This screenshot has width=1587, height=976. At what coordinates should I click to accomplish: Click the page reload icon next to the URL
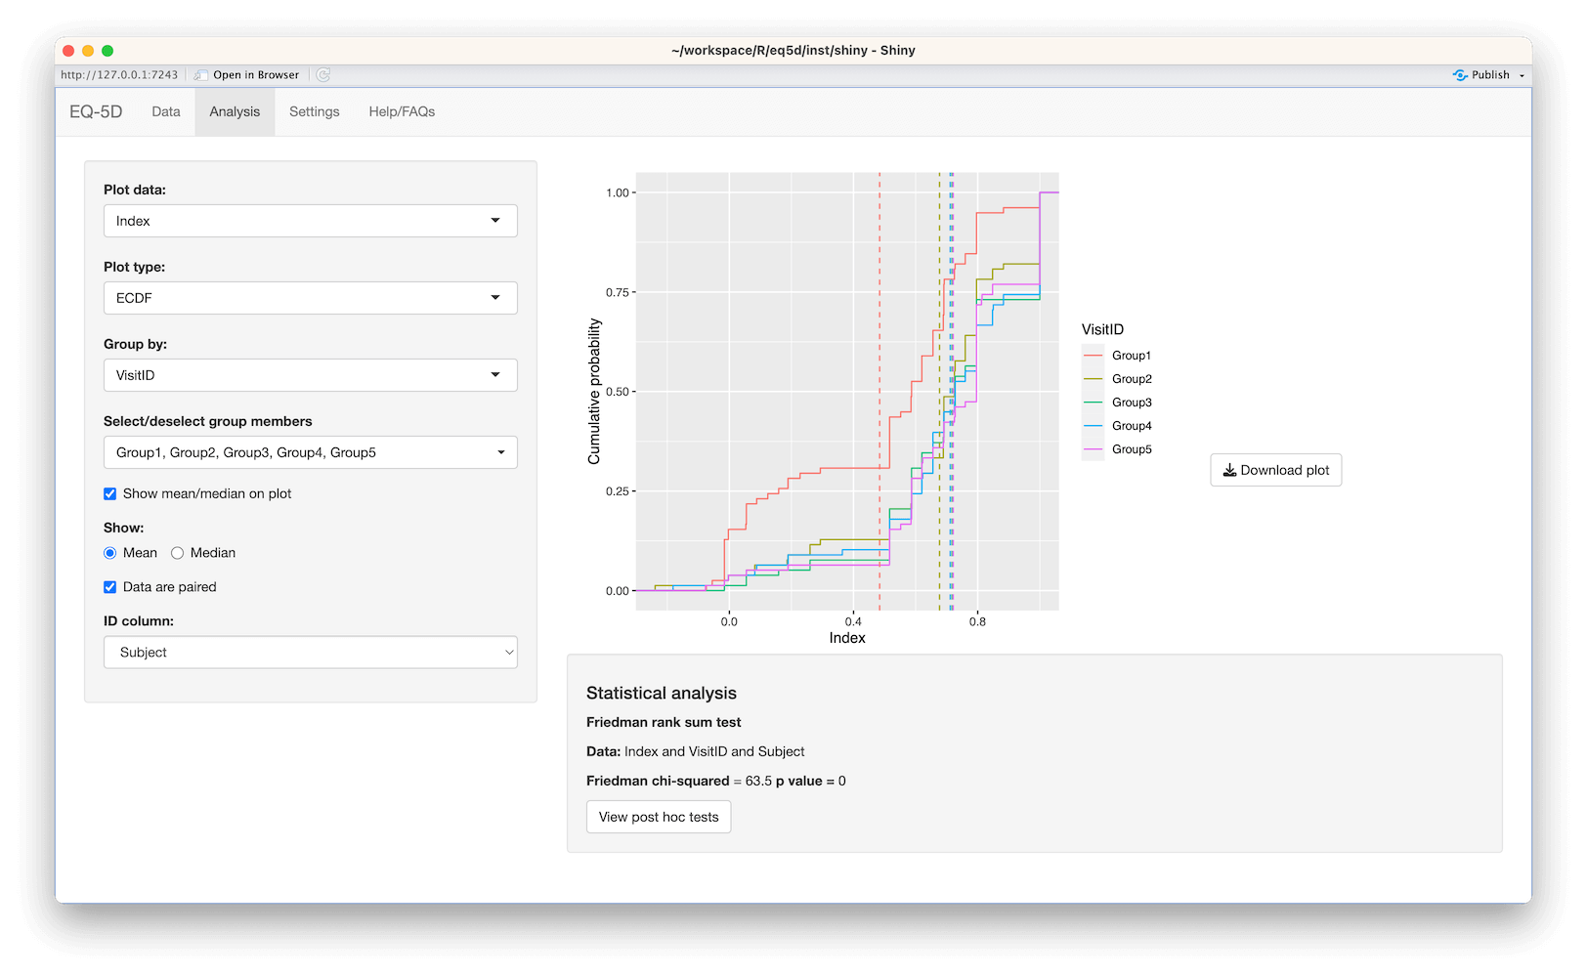[322, 74]
